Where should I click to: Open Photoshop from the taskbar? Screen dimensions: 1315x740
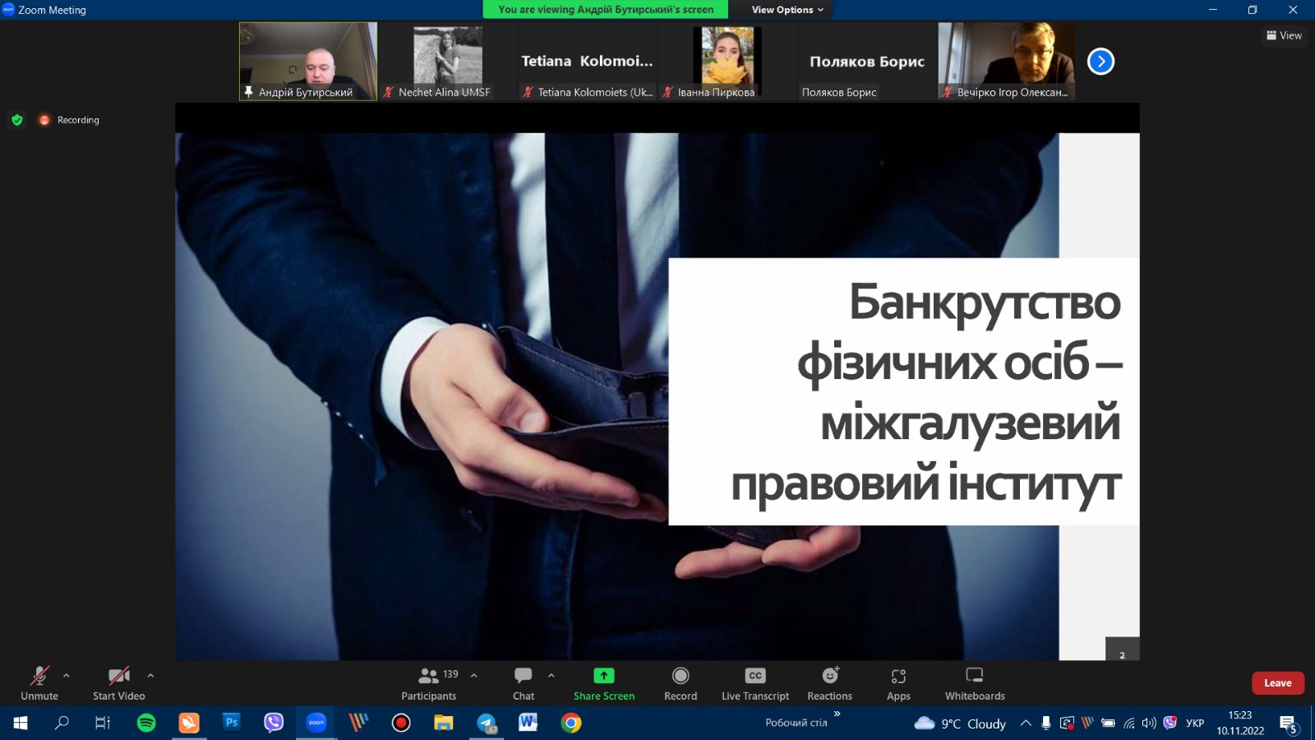click(232, 723)
